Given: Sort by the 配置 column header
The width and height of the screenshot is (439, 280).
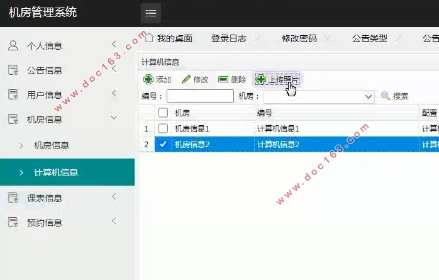Looking at the screenshot, I should tap(429, 113).
